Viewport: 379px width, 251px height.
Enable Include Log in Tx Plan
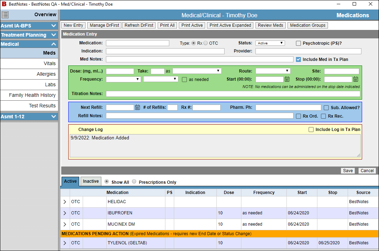tap(311, 130)
